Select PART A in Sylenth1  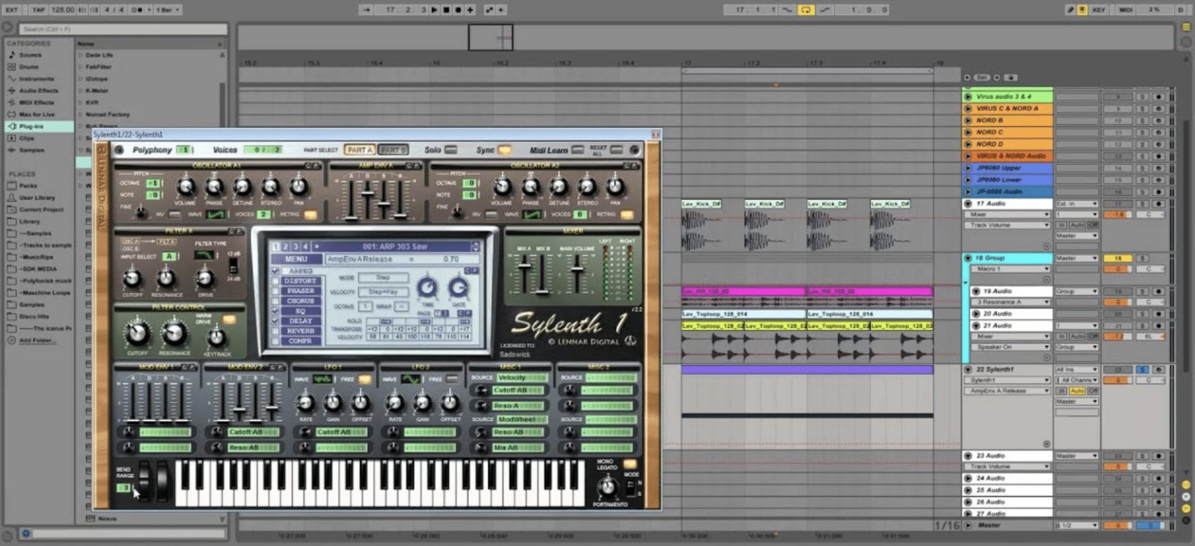click(x=359, y=150)
